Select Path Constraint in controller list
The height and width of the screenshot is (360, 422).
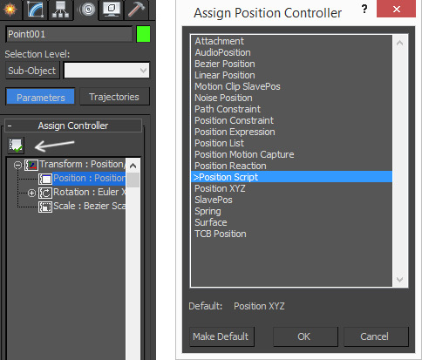(x=228, y=109)
